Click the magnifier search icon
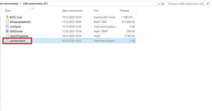Image resolution: width=212 pixels, height=111 pixels. click(x=208, y=4)
